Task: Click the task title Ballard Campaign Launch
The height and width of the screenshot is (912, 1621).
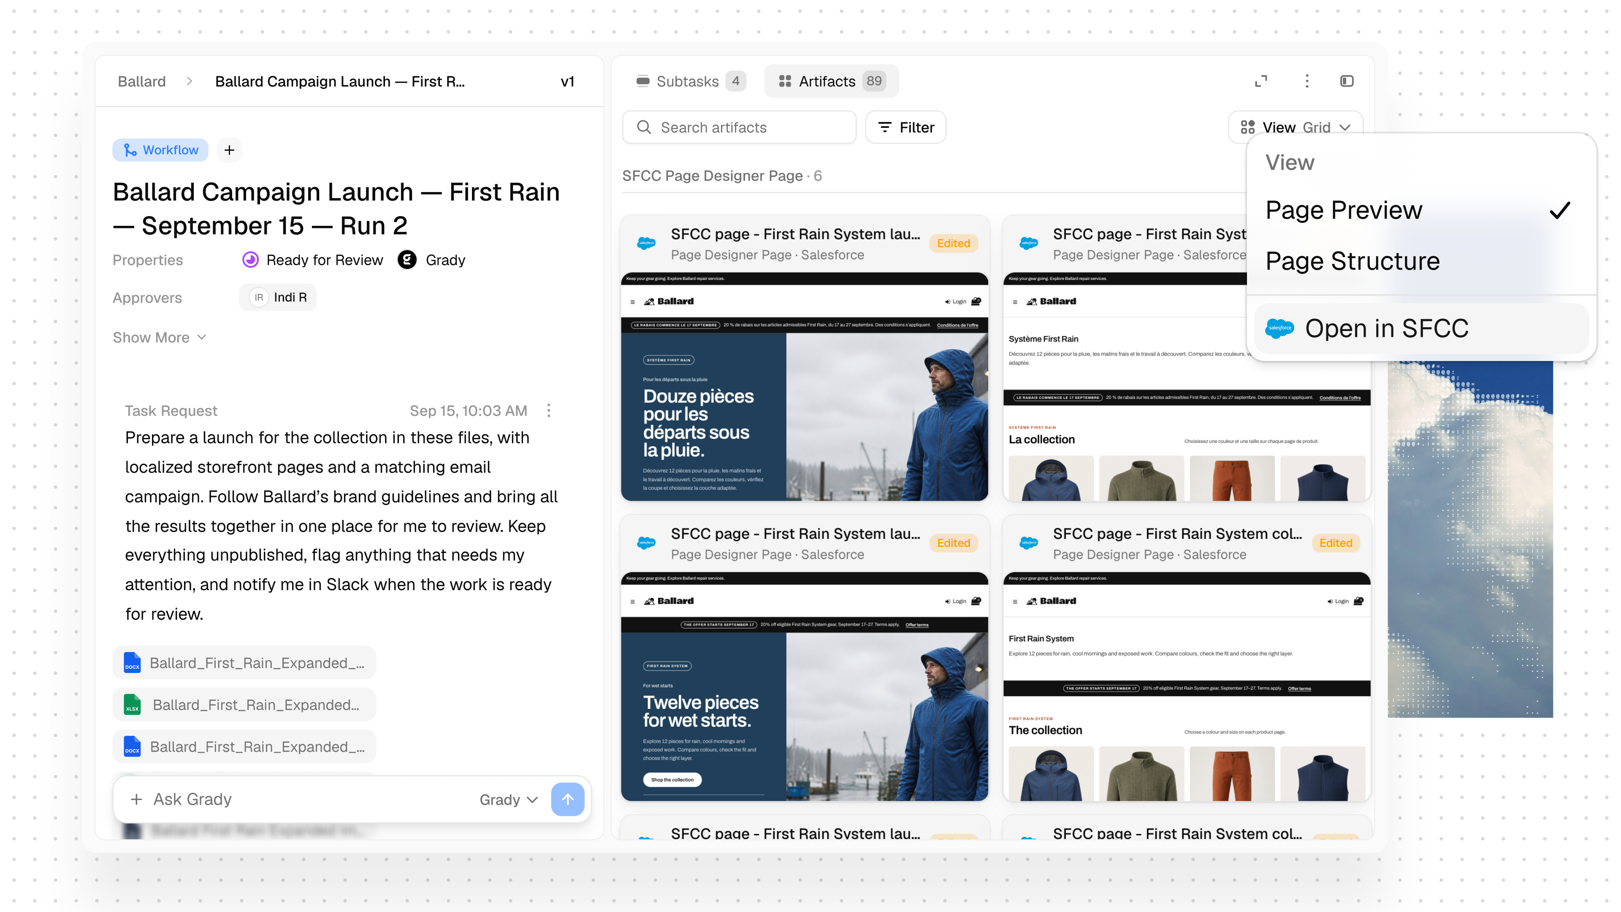Action: (x=336, y=209)
